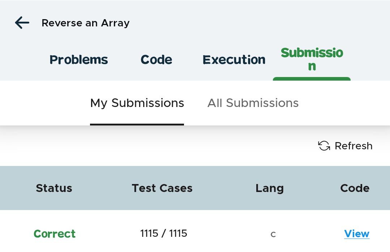Go back using the left arrow icon
This screenshot has height=252, width=390.
[x=22, y=23]
